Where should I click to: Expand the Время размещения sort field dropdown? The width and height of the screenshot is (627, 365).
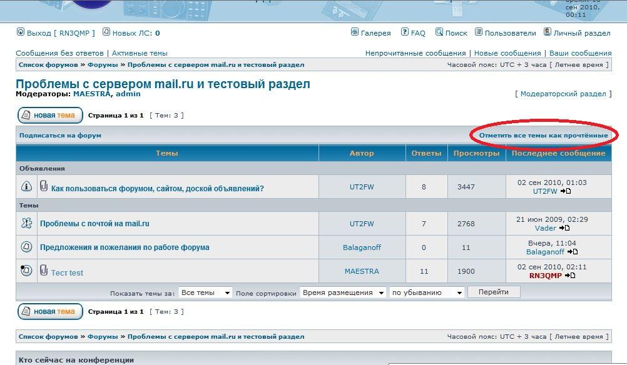342,292
